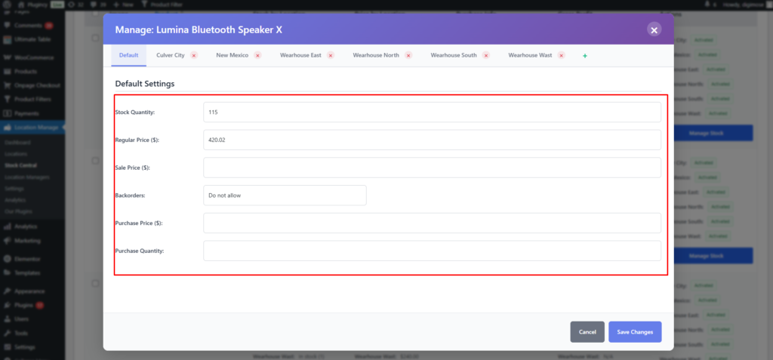Focus the Stock Quantity field
This screenshot has width=773, height=360.
[432, 112]
